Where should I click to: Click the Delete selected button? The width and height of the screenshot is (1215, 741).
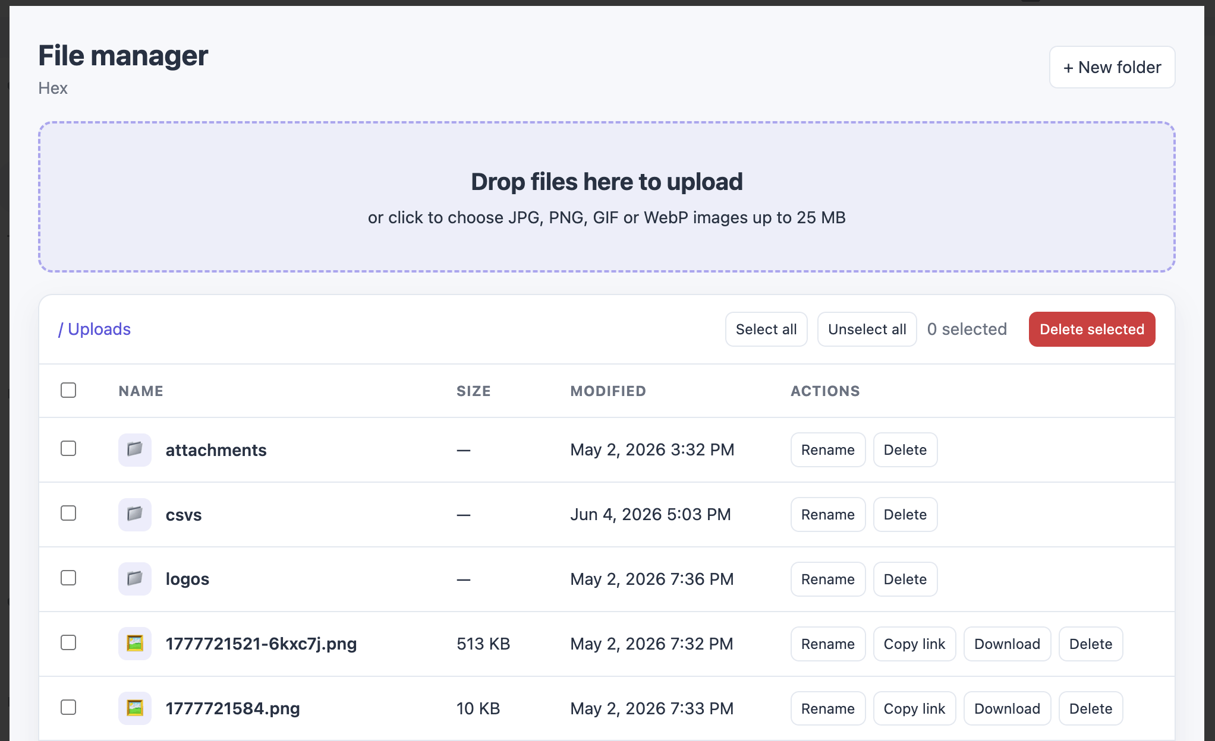1092,329
